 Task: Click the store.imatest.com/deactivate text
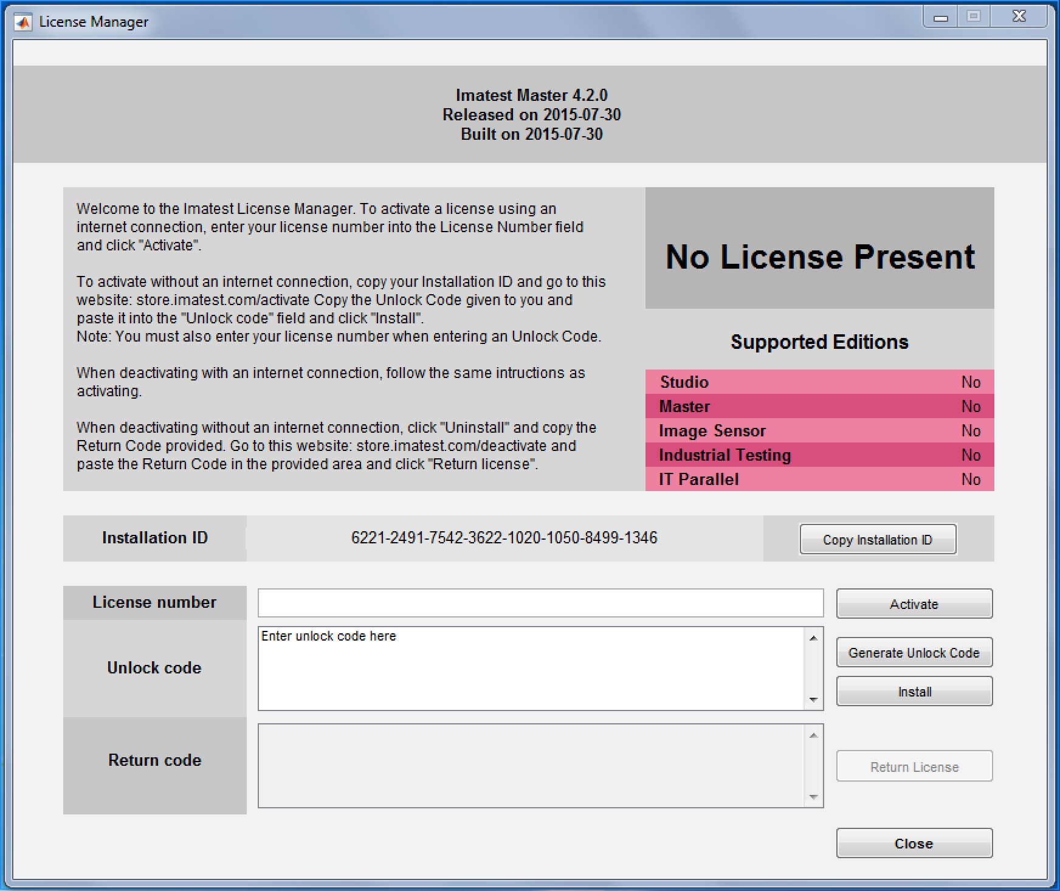[x=452, y=446]
